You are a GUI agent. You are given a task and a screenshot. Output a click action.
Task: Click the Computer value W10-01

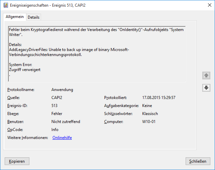[x=149, y=122]
